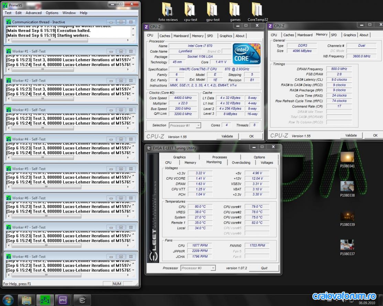383x306 pixels.
Task: Click the Worker #4 window icon in Prime95
Action: pyautogui.click(x=9, y=139)
